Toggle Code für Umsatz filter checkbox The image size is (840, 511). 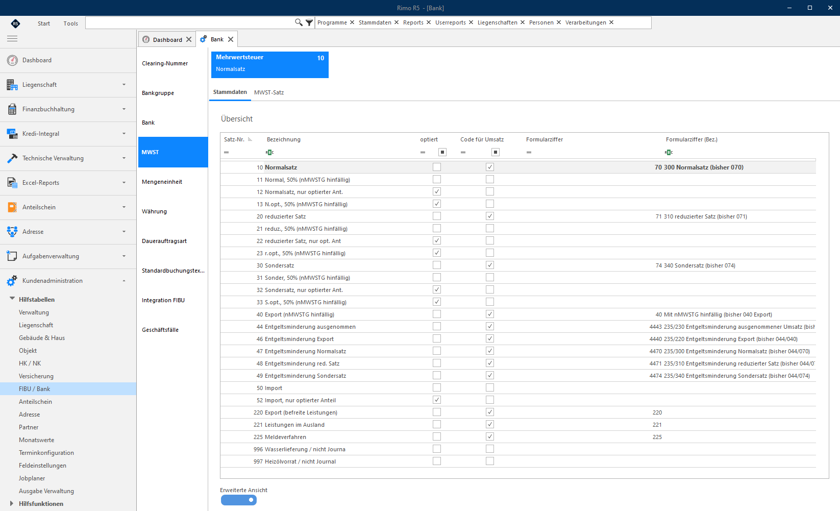click(x=496, y=152)
